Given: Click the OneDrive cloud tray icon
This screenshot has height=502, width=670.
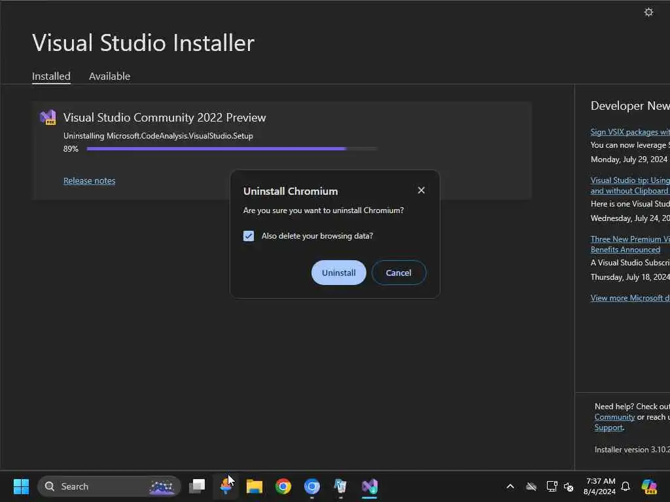Looking at the screenshot, I should tap(531, 486).
